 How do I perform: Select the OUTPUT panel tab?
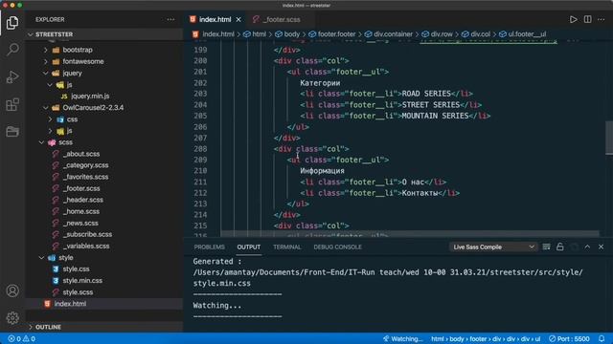click(249, 247)
